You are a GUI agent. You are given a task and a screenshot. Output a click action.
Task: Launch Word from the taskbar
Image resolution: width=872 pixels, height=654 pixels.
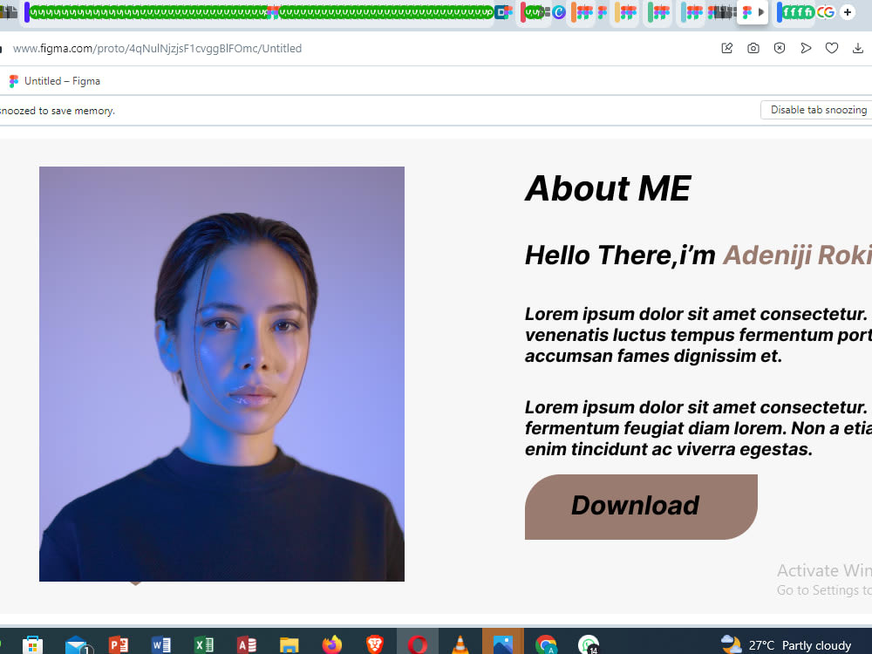coord(160,644)
